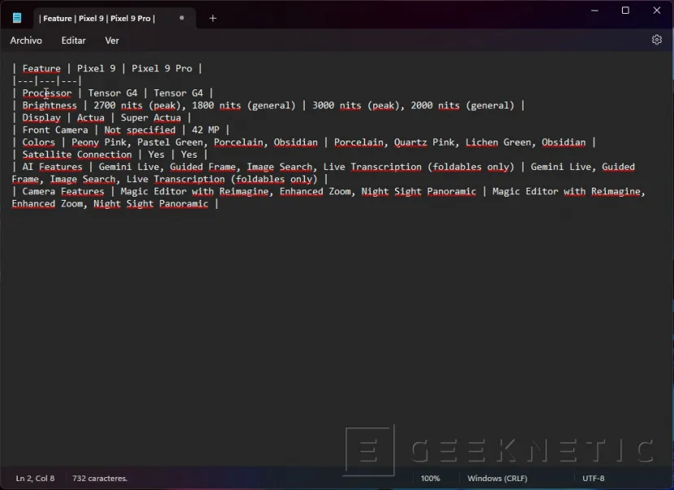
Task: Click the word 'Display' at line start
Action: [x=41, y=118]
